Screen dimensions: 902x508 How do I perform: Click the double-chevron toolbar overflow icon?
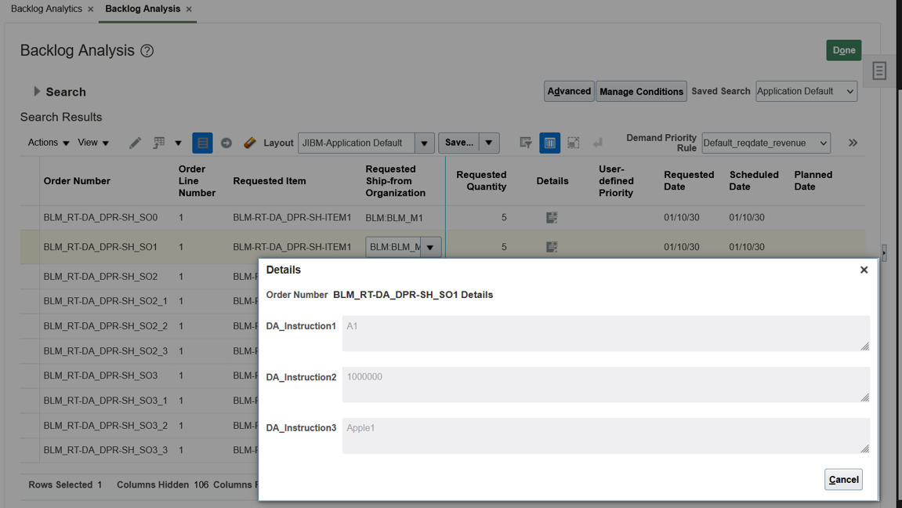(x=853, y=143)
